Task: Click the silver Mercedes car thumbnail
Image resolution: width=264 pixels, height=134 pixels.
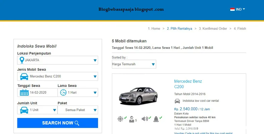Action: pos(138,96)
